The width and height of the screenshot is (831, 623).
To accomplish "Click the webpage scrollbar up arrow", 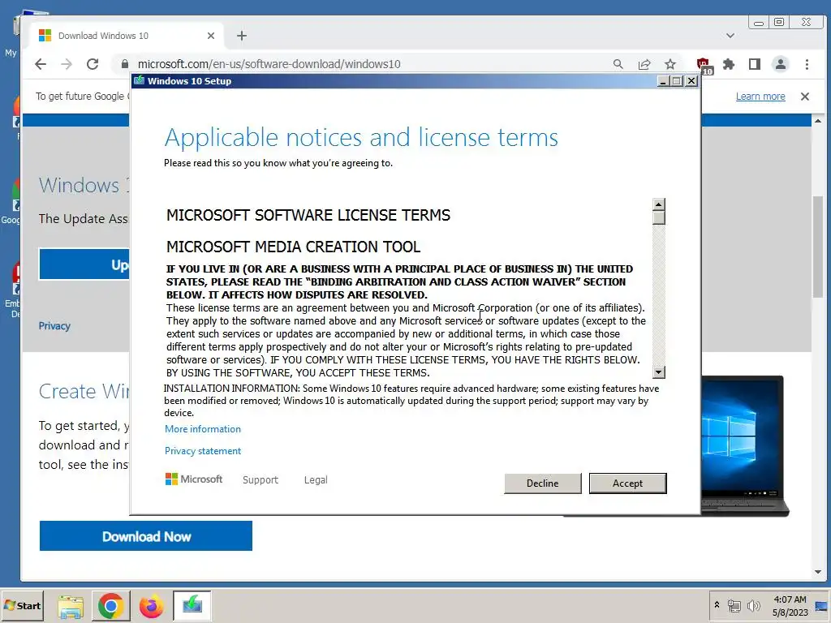I will pos(818,122).
